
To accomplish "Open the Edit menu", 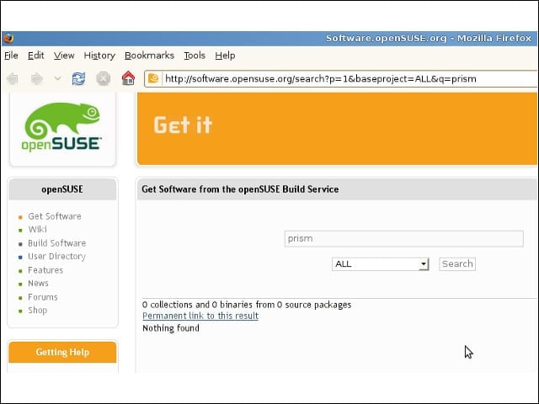I will [x=35, y=56].
